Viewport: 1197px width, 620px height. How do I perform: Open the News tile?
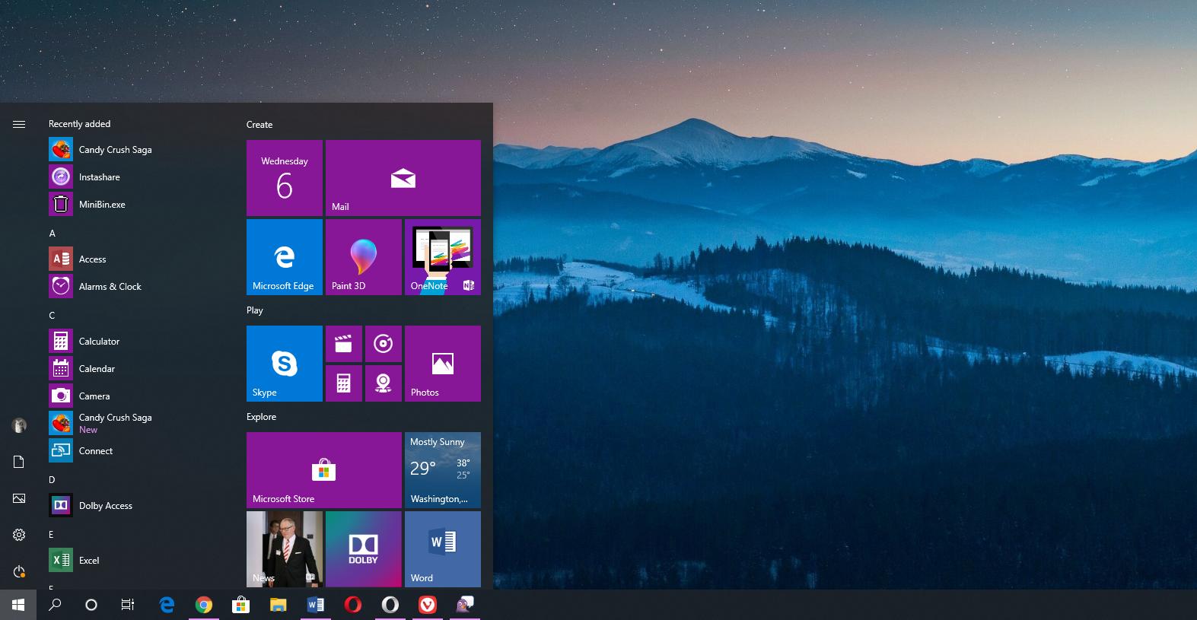click(285, 549)
